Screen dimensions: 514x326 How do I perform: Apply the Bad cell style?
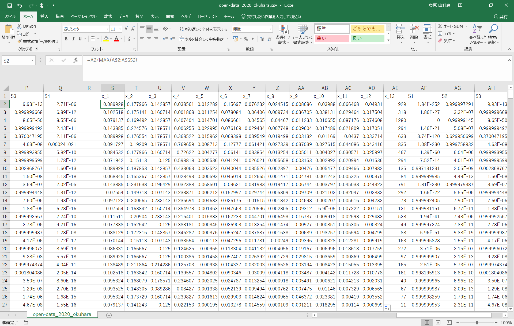pos(332,38)
